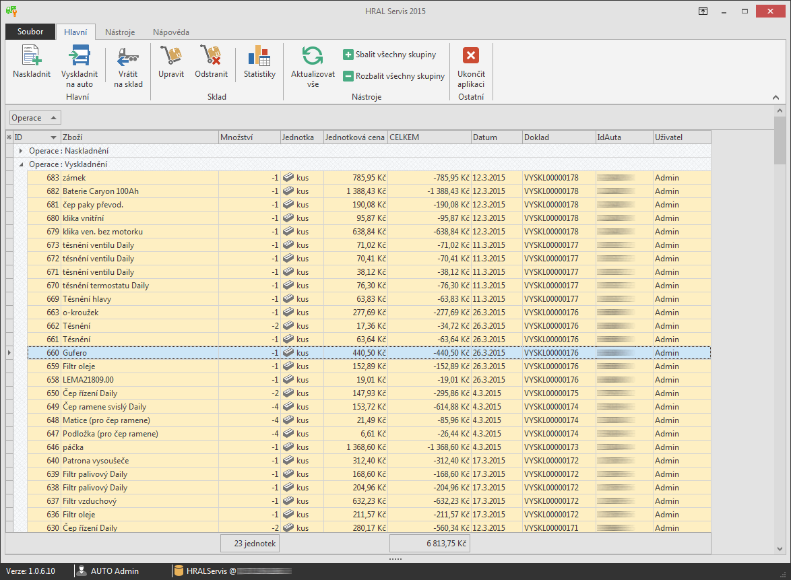
Task: Quit via Ukončit aplikaci icon
Action: [x=471, y=56]
